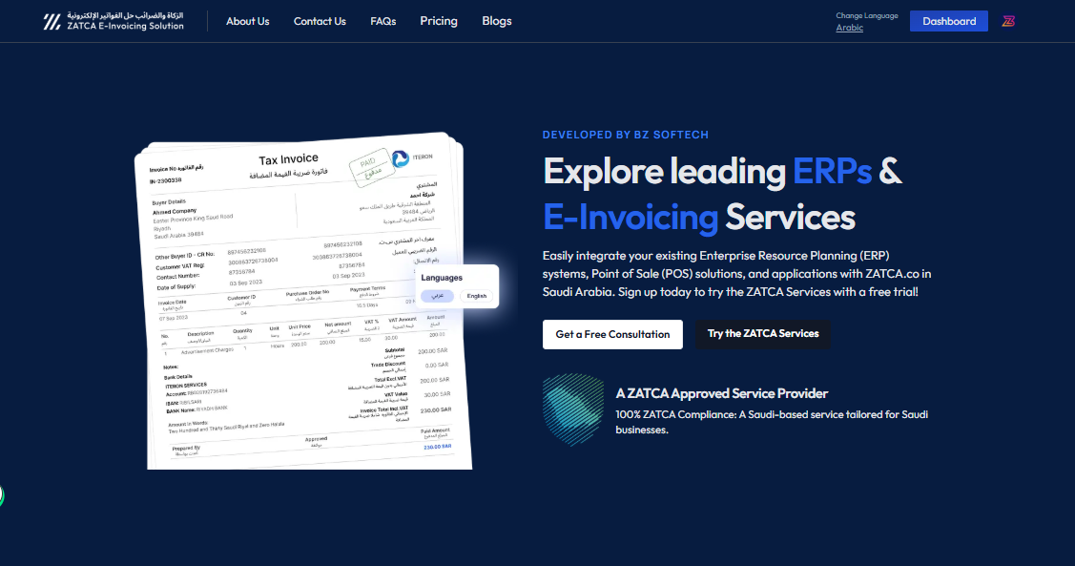Open the green chat bubble at left edge
Screen dimensions: 1075x566
pyautogui.click(x=2, y=495)
